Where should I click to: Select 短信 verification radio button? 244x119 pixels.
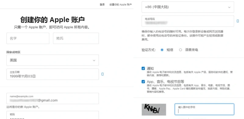[162, 50]
